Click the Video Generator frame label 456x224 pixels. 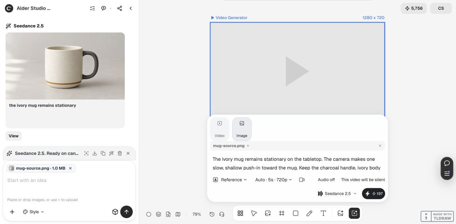click(229, 18)
